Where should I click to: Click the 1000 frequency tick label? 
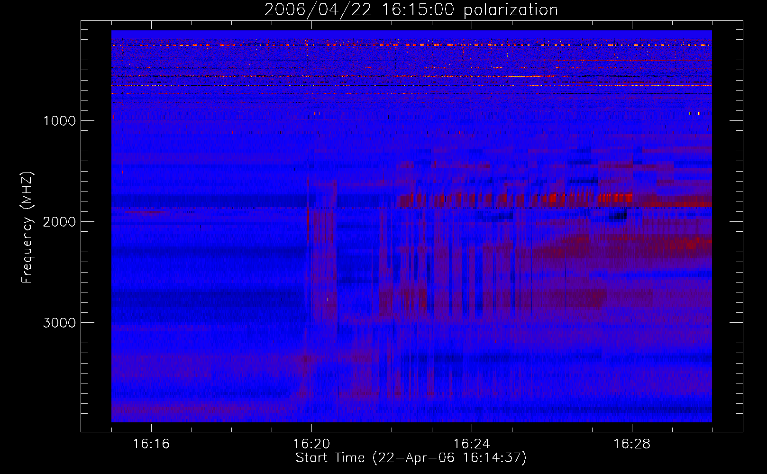point(59,121)
